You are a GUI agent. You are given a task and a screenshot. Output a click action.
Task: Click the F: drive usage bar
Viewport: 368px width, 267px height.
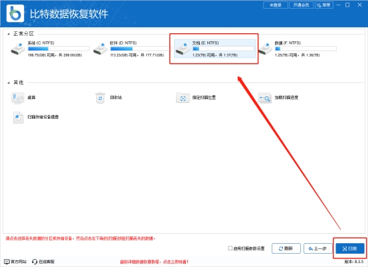[306, 48]
